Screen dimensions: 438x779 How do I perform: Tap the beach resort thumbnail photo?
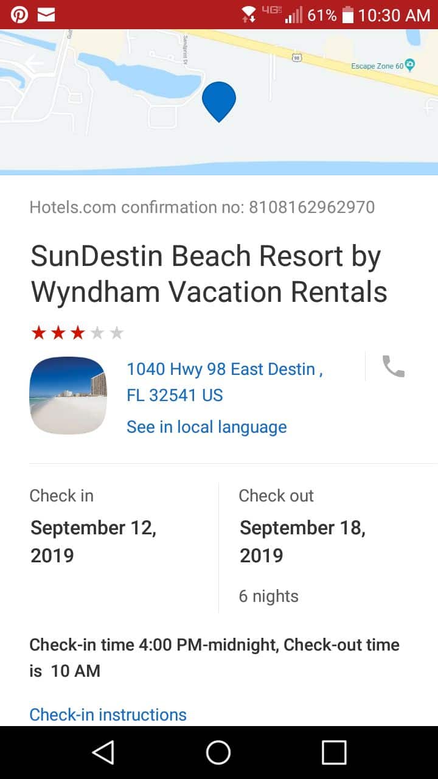click(68, 395)
